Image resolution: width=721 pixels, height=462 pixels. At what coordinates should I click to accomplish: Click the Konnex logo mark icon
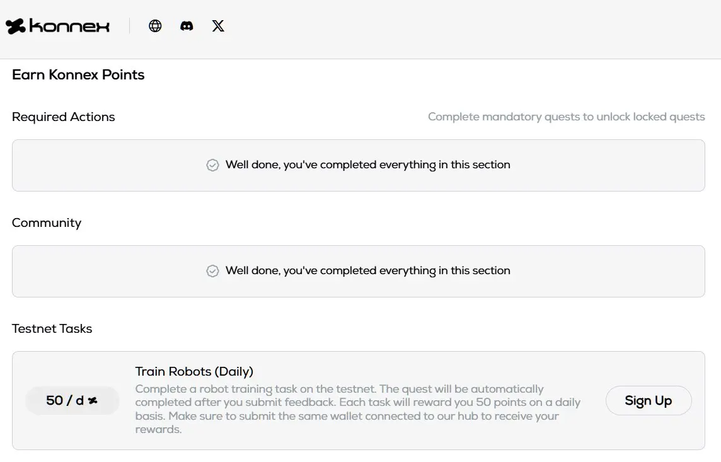point(15,26)
